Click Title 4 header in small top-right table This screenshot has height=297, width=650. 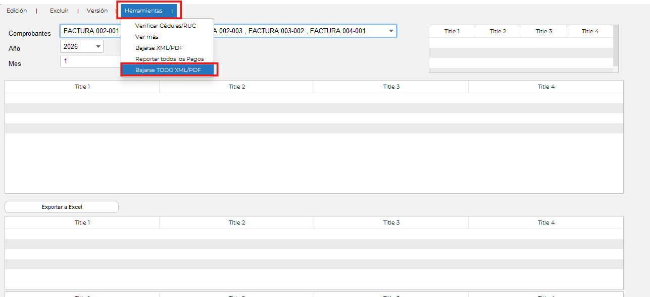[590, 31]
